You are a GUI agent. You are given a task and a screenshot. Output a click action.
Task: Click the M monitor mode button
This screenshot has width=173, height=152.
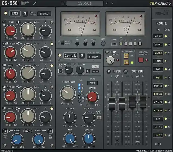(135, 44)
